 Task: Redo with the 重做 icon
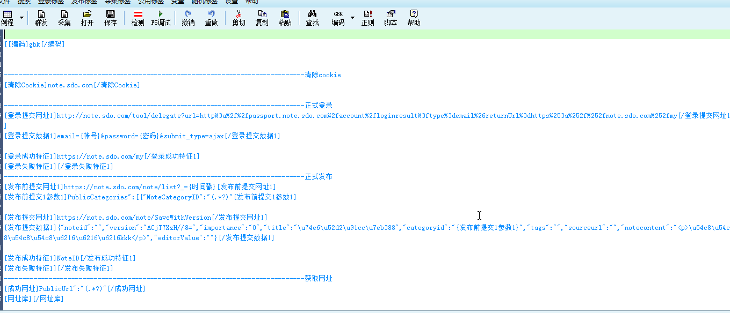pos(211,16)
